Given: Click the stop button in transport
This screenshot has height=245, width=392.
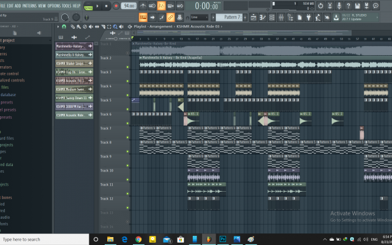Looking at the screenshot, I should [106, 6].
